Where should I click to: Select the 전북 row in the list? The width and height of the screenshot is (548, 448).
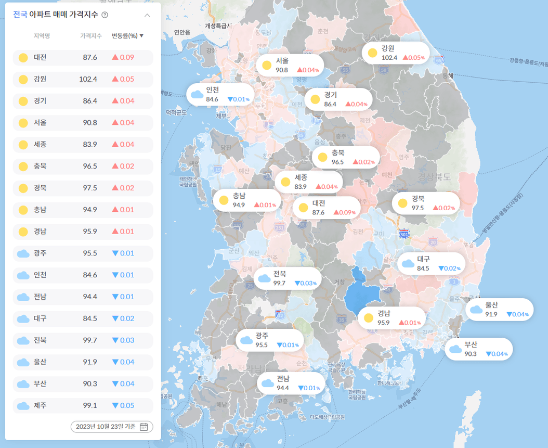(x=83, y=340)
